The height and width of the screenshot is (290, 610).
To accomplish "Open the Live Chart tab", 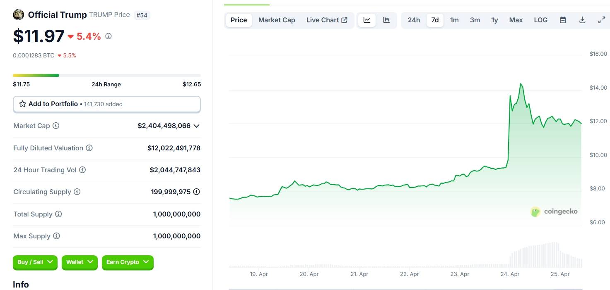I will (327, 20).
